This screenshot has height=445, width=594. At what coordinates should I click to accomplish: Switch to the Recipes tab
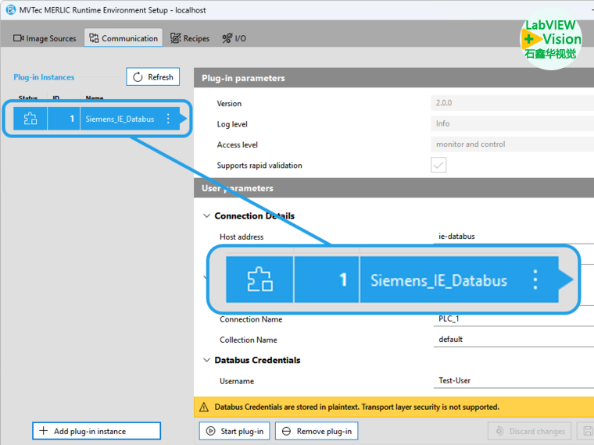[x=190, y=38]
